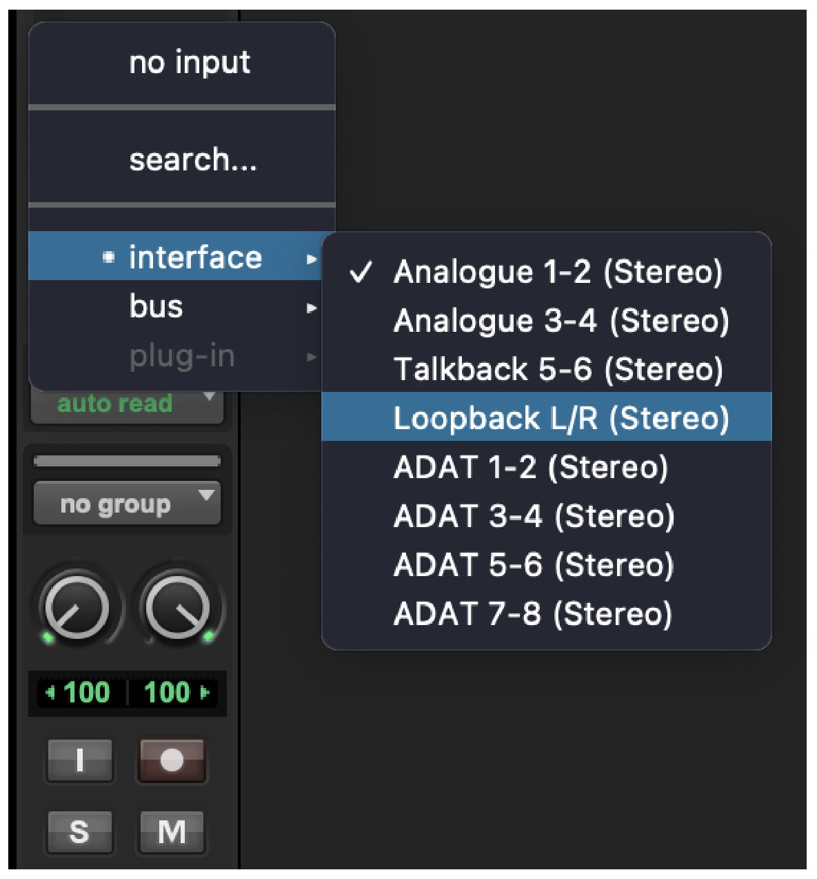817x879 pixels.
Task: Select Loopback L/R (Stereo) input
Action: [546, 417]
